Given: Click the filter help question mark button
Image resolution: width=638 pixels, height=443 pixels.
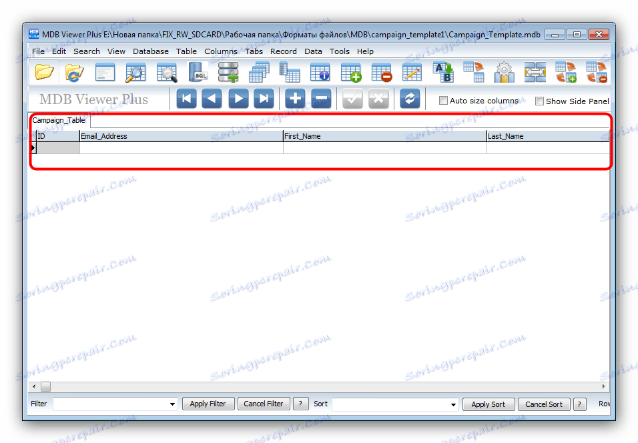Looking at the screenshot, I should [x=301, y=404].
